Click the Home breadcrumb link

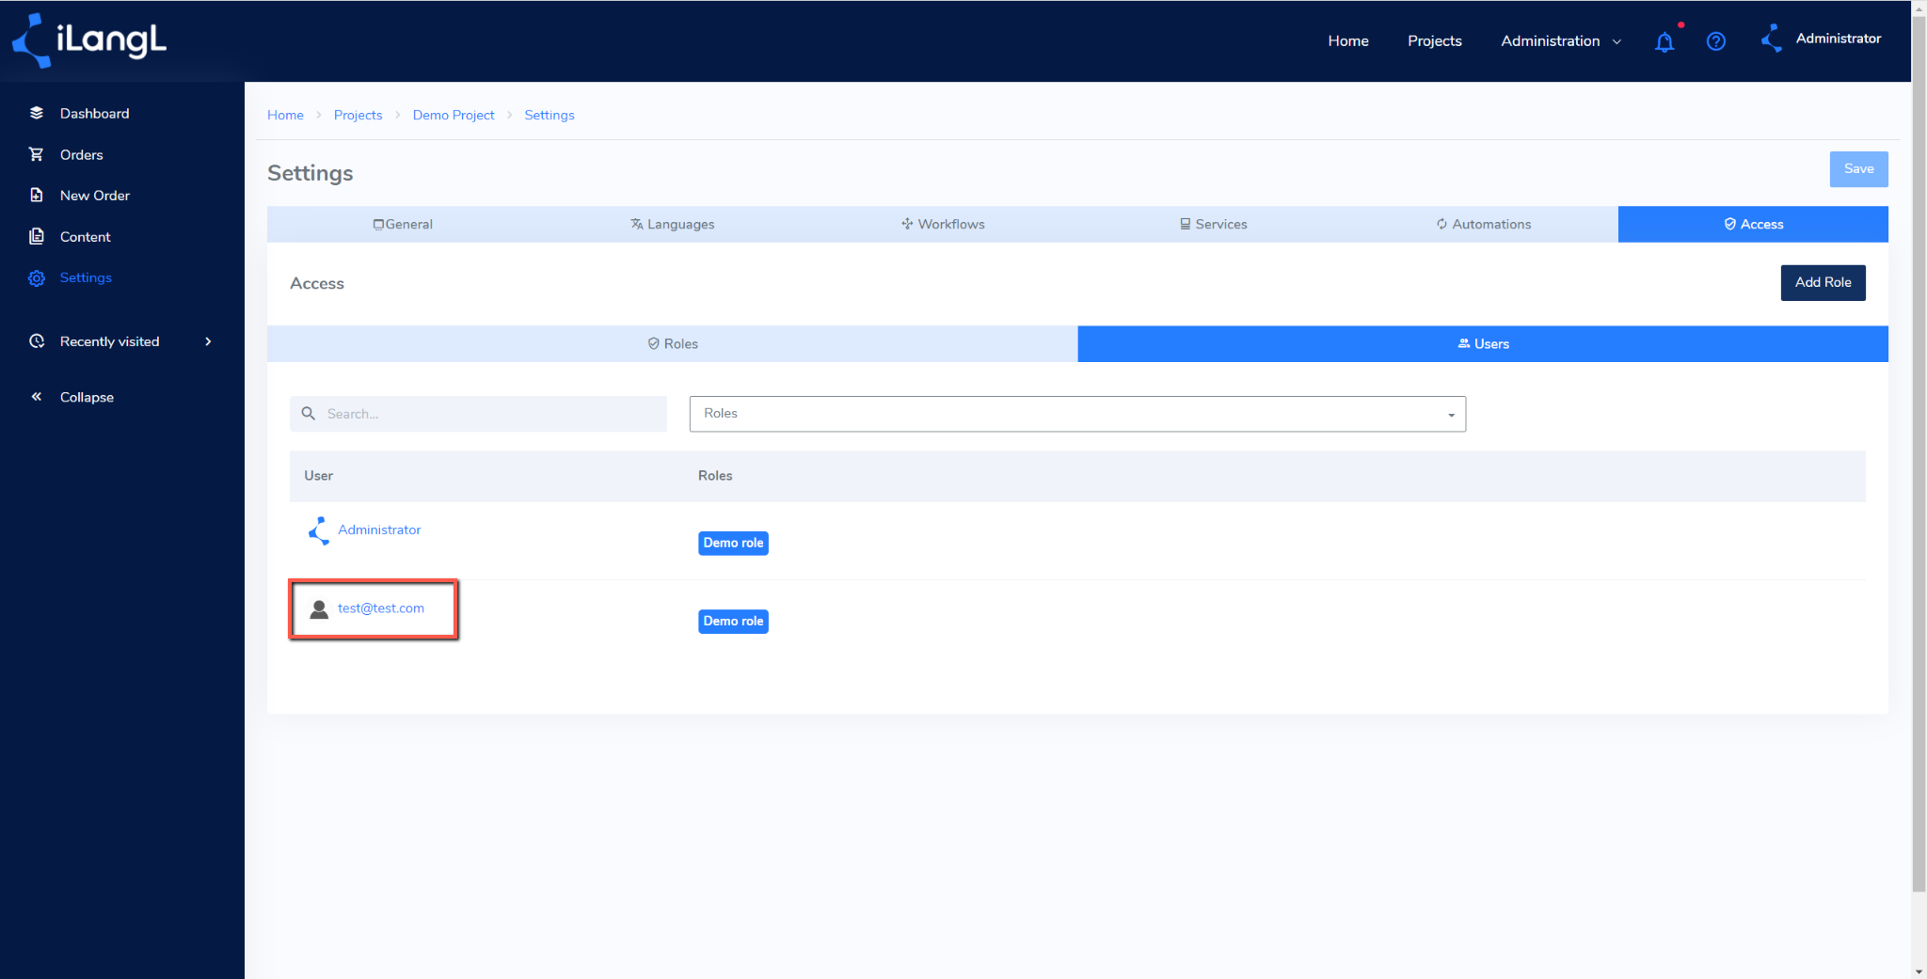(x=285, y=115)
